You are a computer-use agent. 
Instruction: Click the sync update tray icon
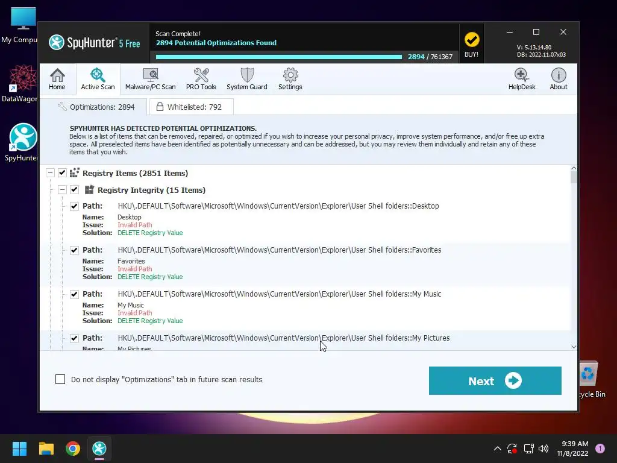pyautogui.click(x=512, y=449)
